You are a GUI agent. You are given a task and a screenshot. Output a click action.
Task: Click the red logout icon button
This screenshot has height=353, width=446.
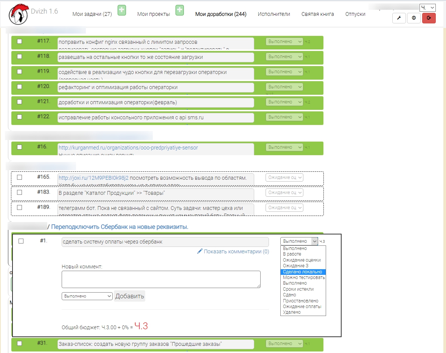point(429,18)
